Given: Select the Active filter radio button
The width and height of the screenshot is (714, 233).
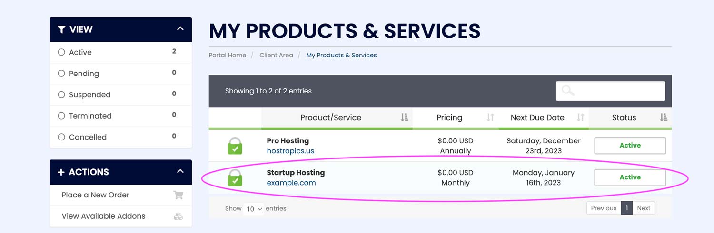Looking at the screenshot, I should (x=61, y=52).
